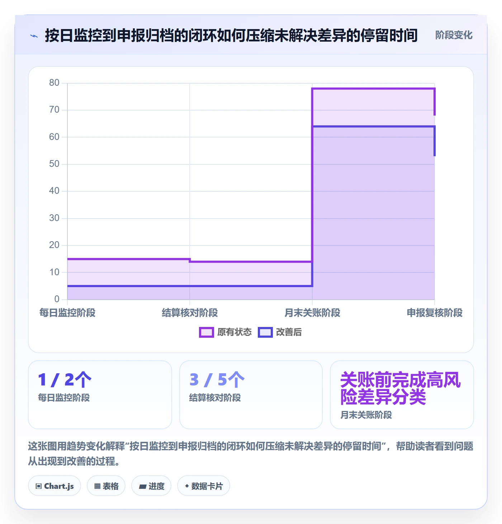Click the lightning bolt icon in header
This screenshot has height=524, width=502.
tap(34, 36)
